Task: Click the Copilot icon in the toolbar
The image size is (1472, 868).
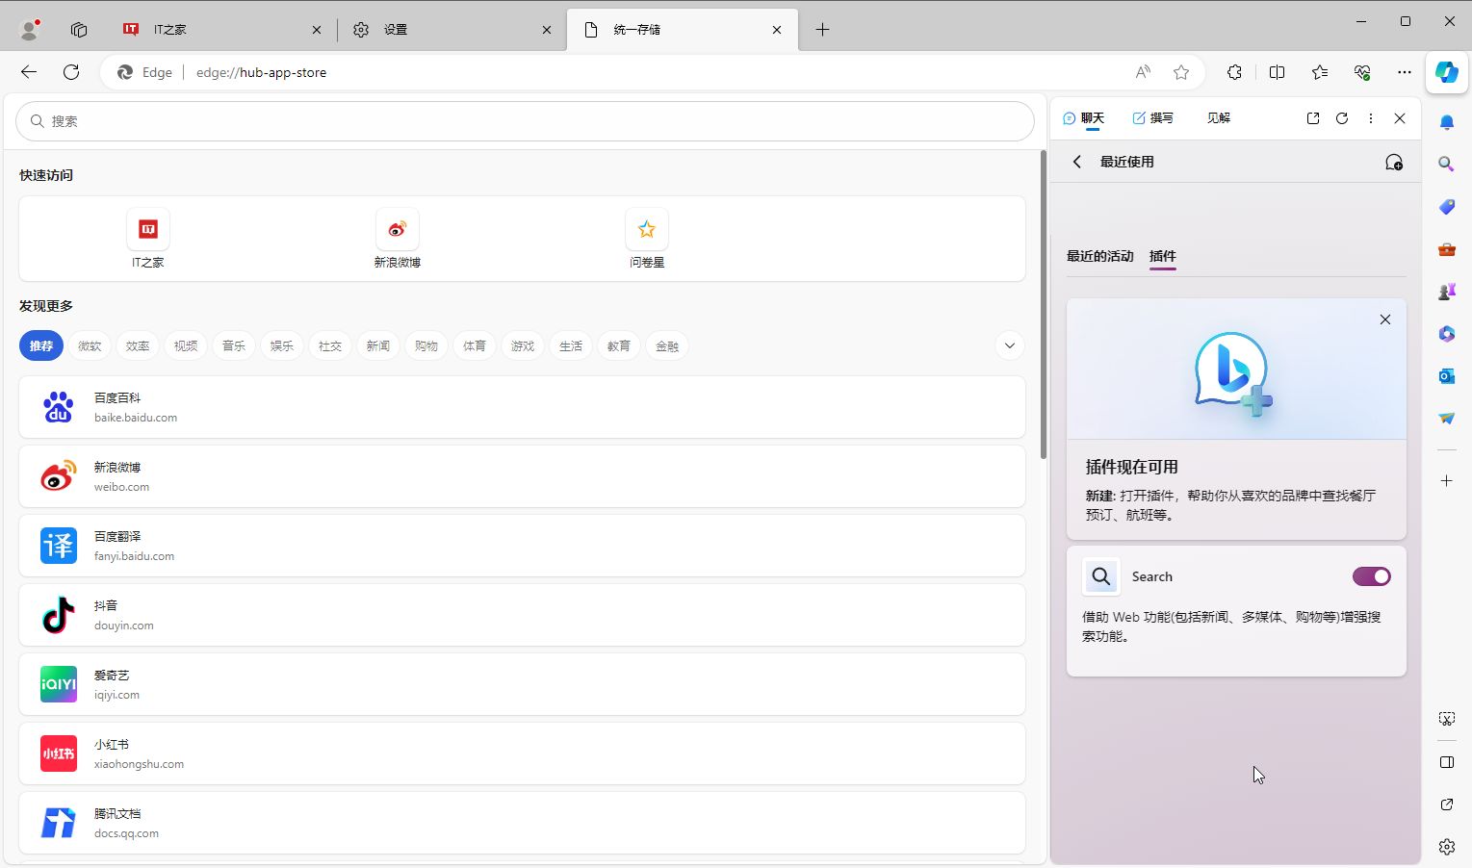Action: (1446, 72)
